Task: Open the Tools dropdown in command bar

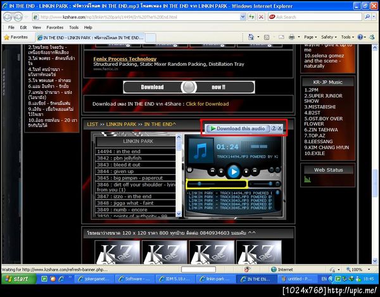Action: [347, 37]
